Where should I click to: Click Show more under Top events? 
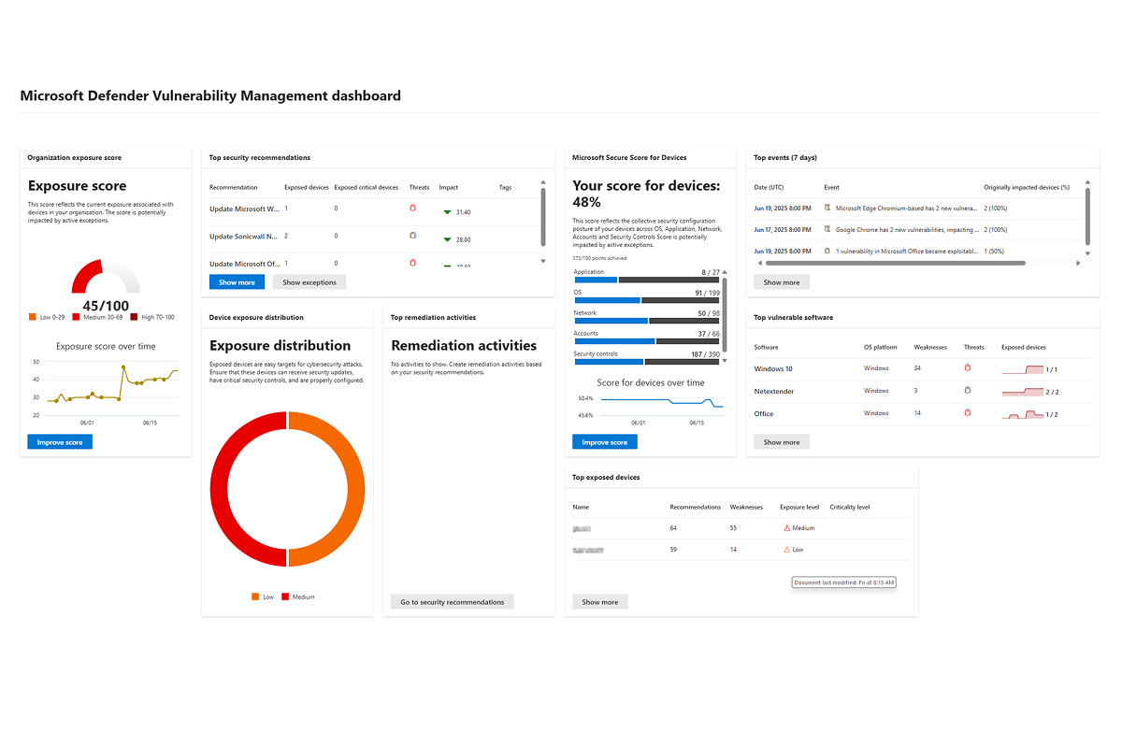(782, 282)
